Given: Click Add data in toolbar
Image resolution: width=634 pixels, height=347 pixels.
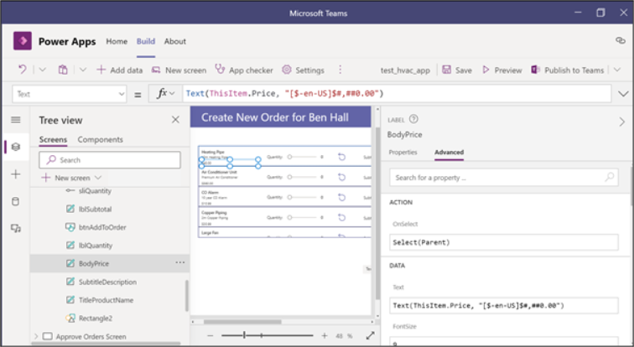Looking at the screenshot, I should pyautogui.click(x=119, y=70).
